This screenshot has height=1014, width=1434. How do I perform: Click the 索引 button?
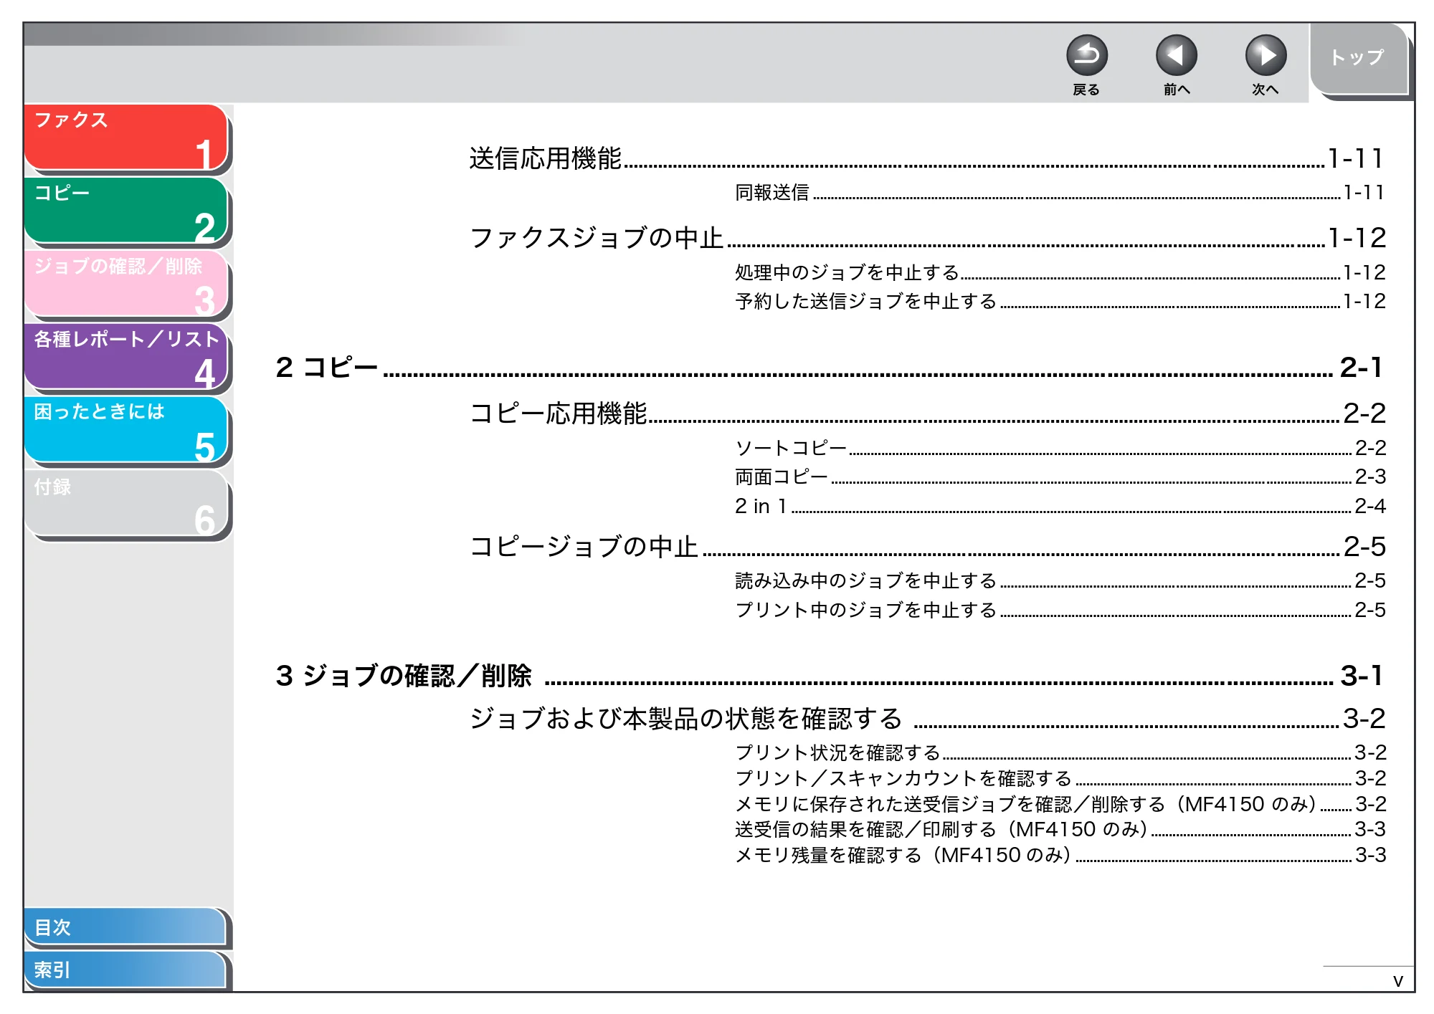[125, 970]
